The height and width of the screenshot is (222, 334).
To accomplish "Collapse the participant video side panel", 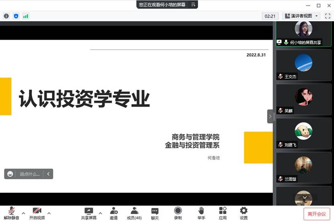I will [x=270, y=117].
